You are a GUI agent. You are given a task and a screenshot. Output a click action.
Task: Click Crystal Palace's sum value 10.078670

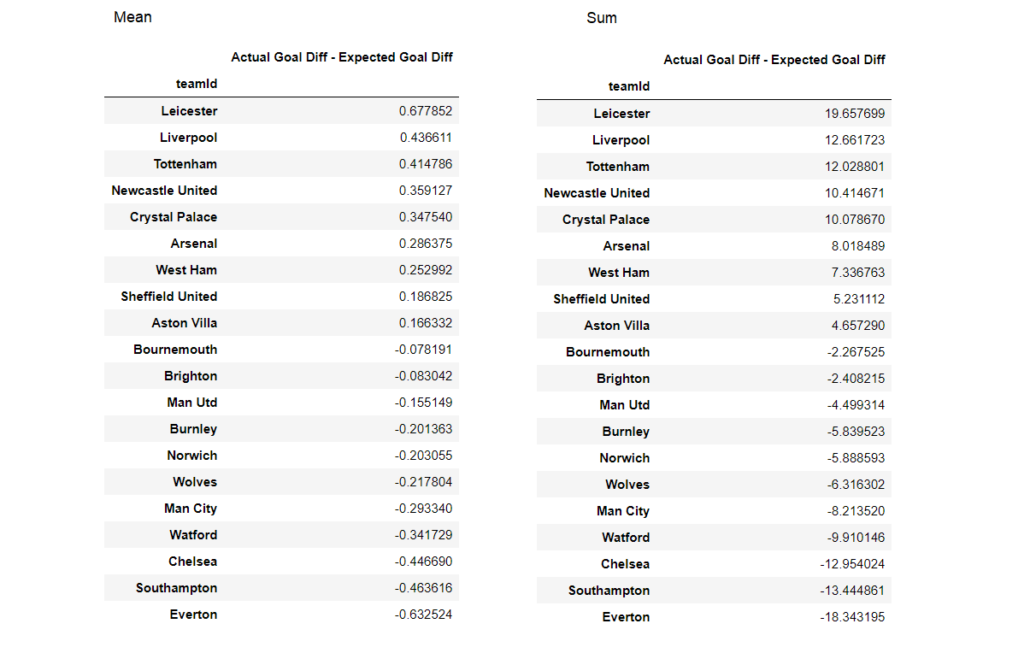click(x=855, y=220)
